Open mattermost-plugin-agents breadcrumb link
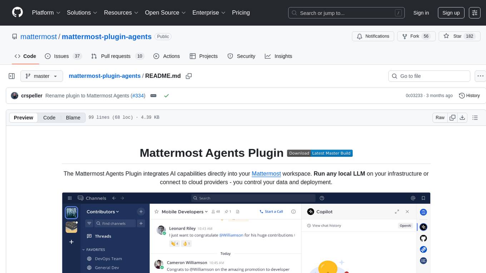Image resolution: width=486 pixels, height=273 pixels. coord(104,76)
